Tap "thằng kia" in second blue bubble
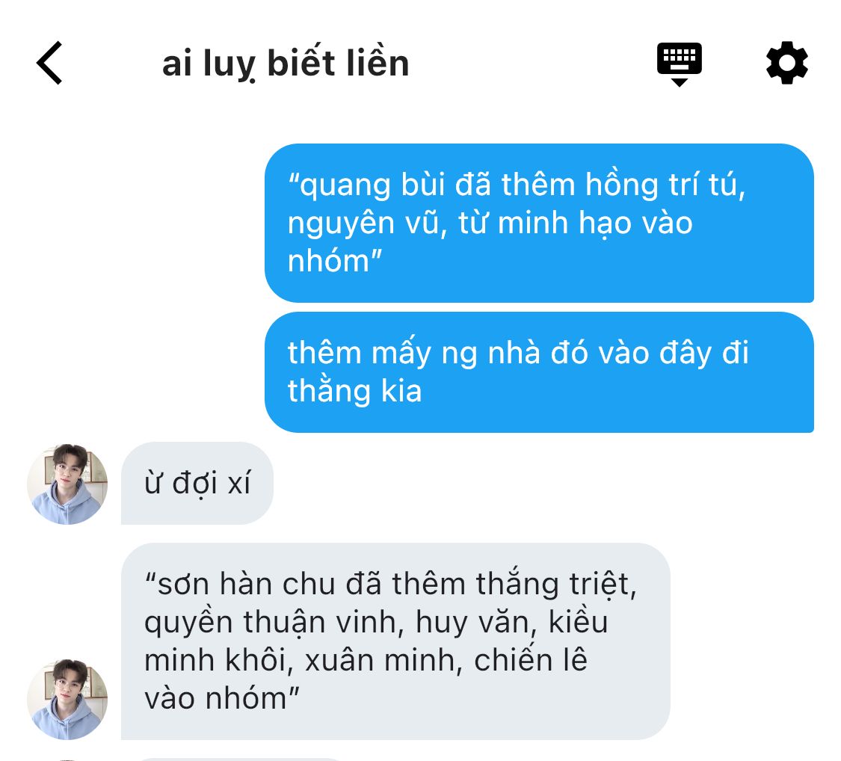The height and width of the screenshot is (761, 841). tap(354, 391)
